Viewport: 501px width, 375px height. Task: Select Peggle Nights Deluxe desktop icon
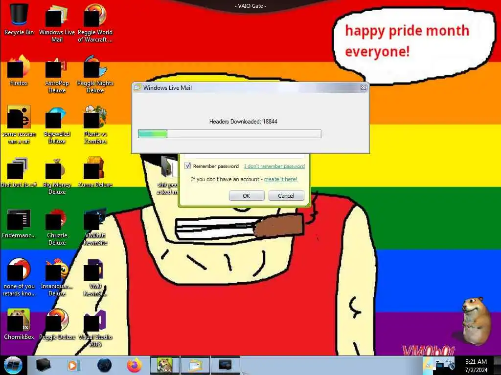click(95, 74)
